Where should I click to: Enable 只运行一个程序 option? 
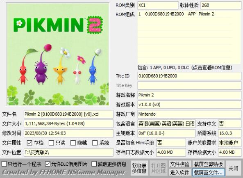click(x=4, y=164)
